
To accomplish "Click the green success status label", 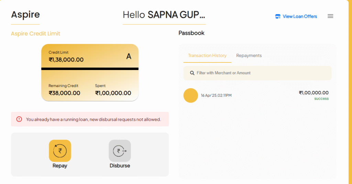I will tap(321, 99).
